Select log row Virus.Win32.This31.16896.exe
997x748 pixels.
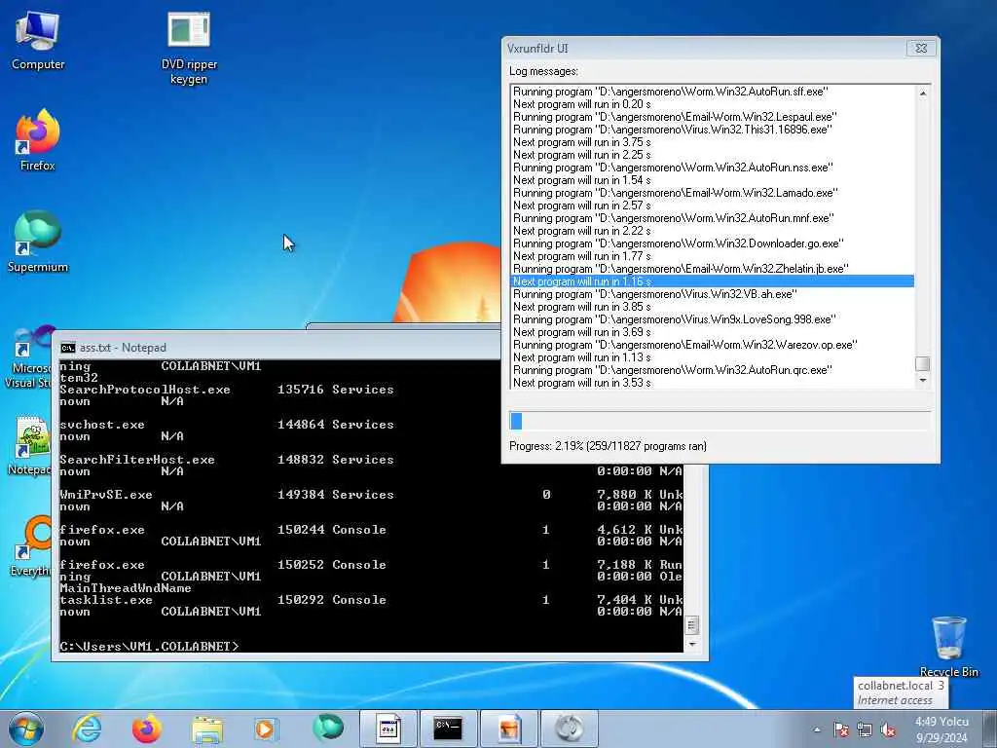point(713,130)
